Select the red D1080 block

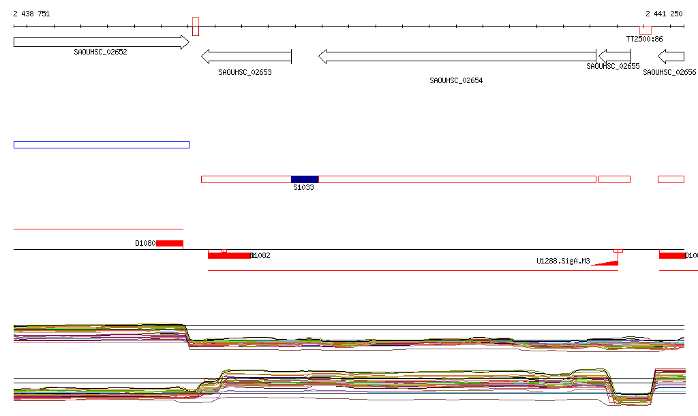(170, 244)
